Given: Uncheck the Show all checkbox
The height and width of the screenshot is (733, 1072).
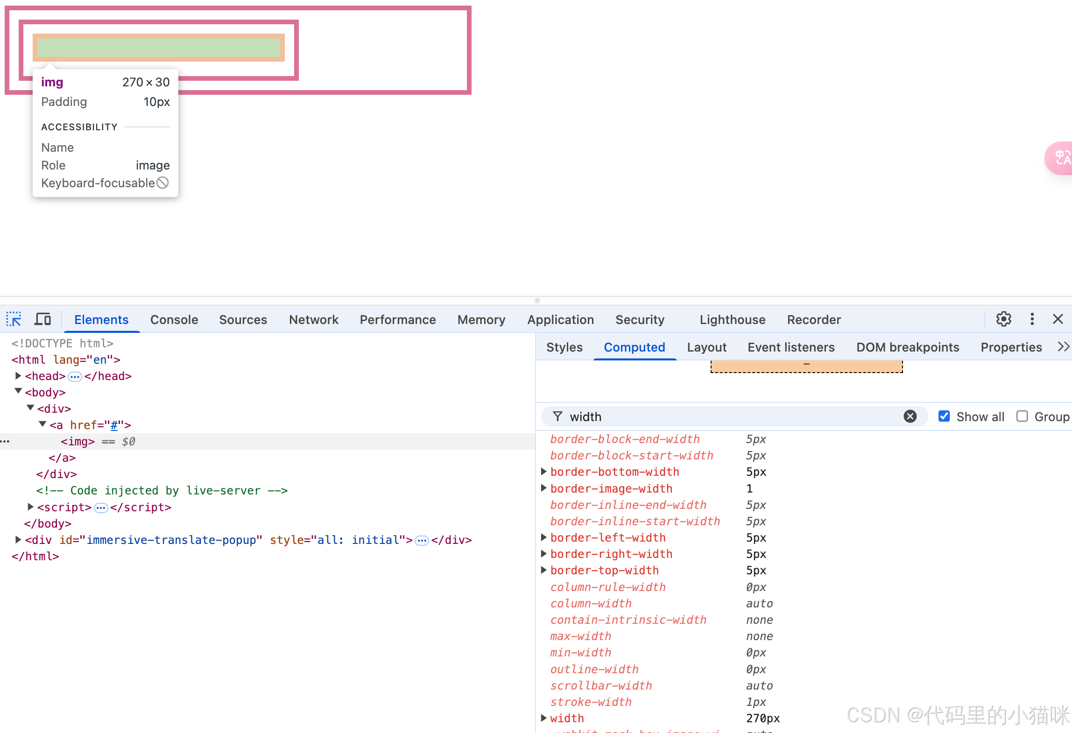Looking at the screenshot, I should [944, 416].
